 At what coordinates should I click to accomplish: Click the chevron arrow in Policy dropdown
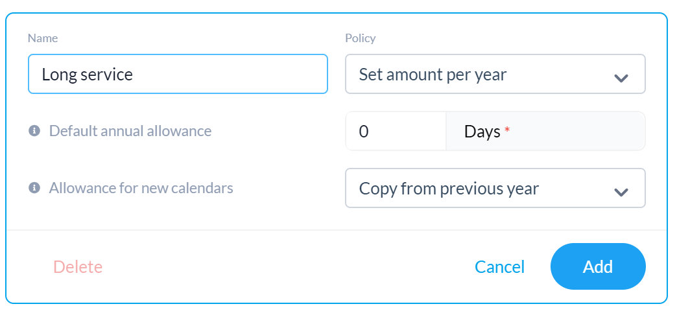coord(621,78)
